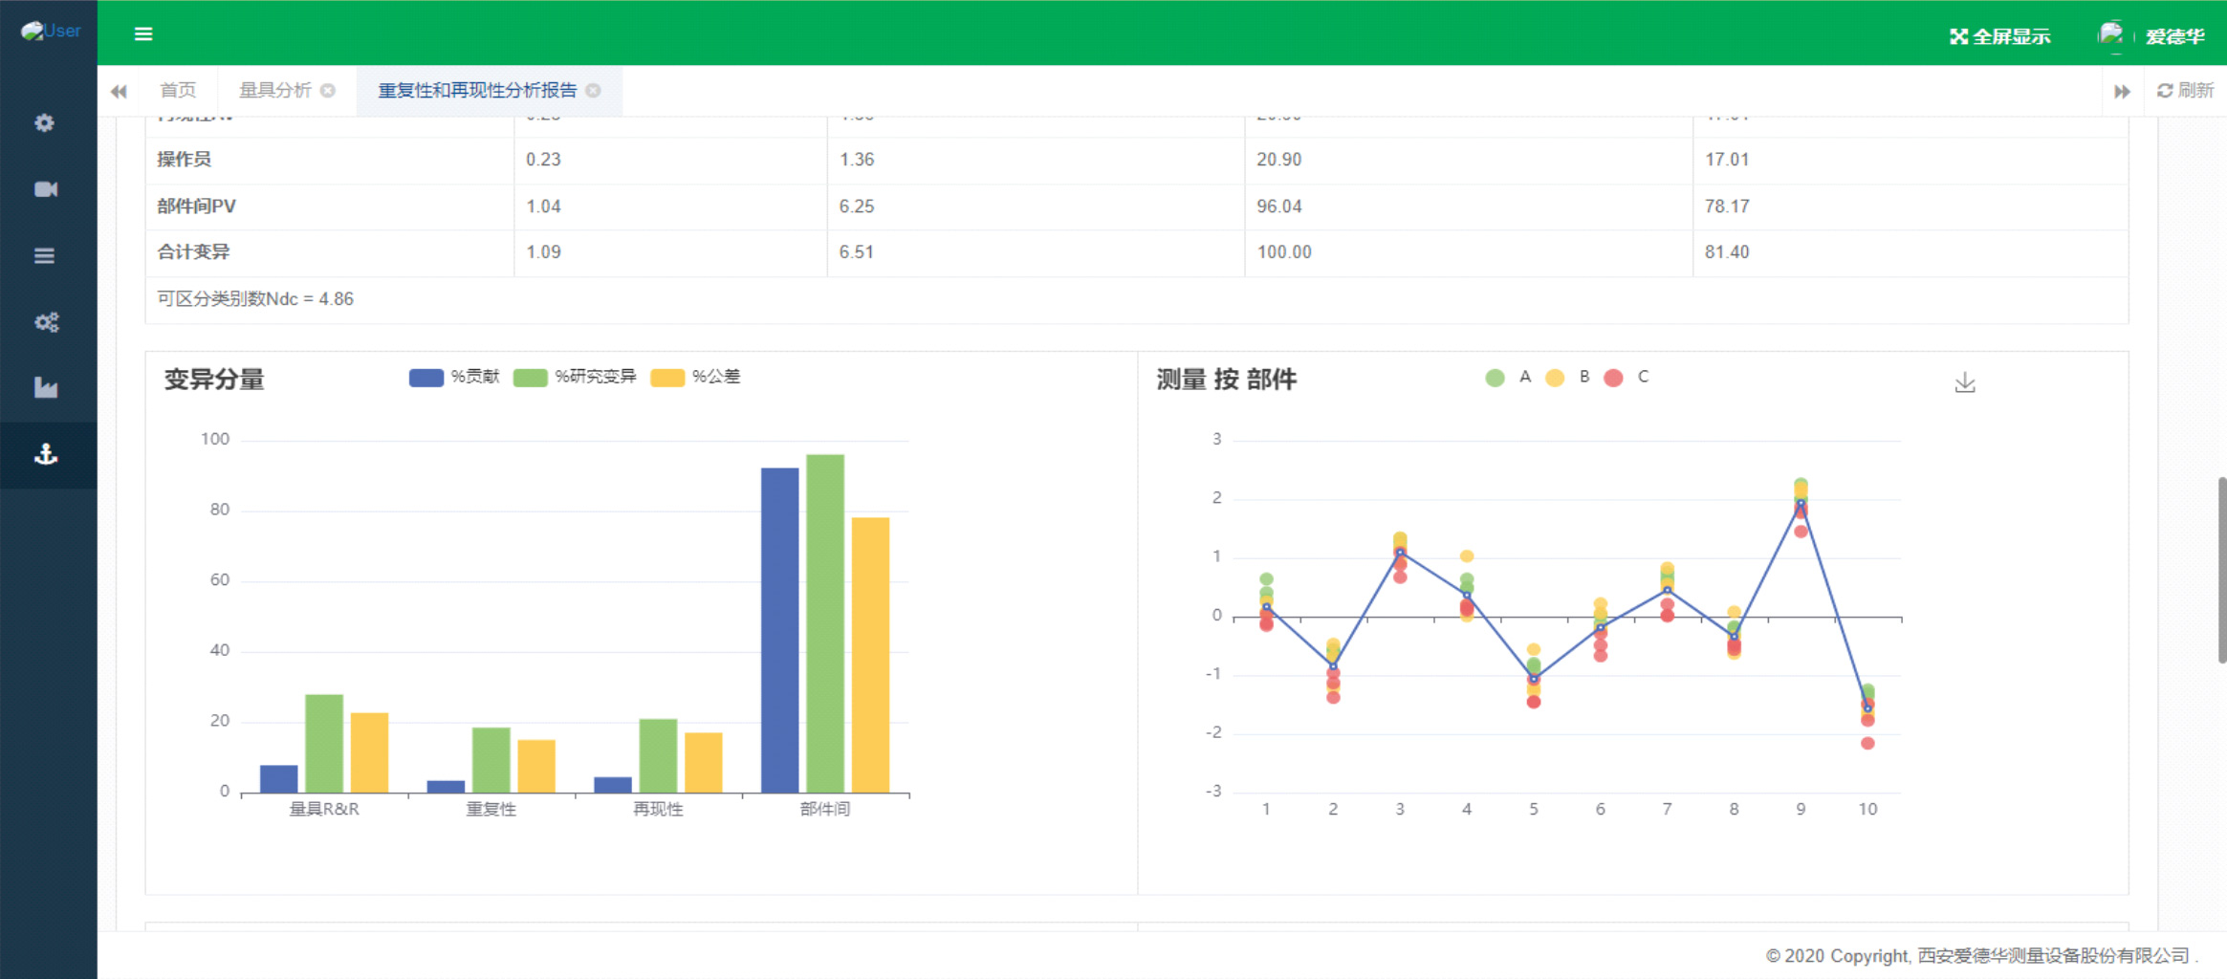Toggle %贡献 series in legend
2227x979 pixels.
coord(454,378)
